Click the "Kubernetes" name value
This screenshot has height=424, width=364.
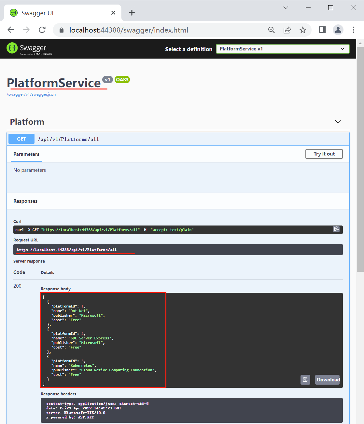click(x=81, y=365)
